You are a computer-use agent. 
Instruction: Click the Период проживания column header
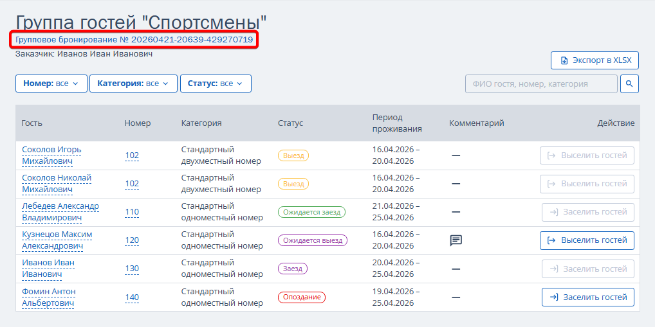point(397,123)
